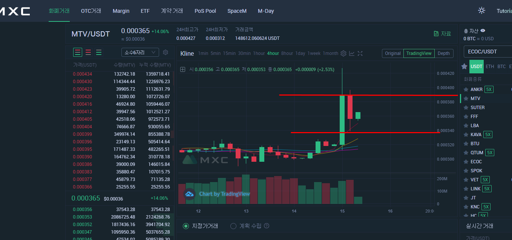Click the 자료 link
Screen dimensions: 512x240
446,33
